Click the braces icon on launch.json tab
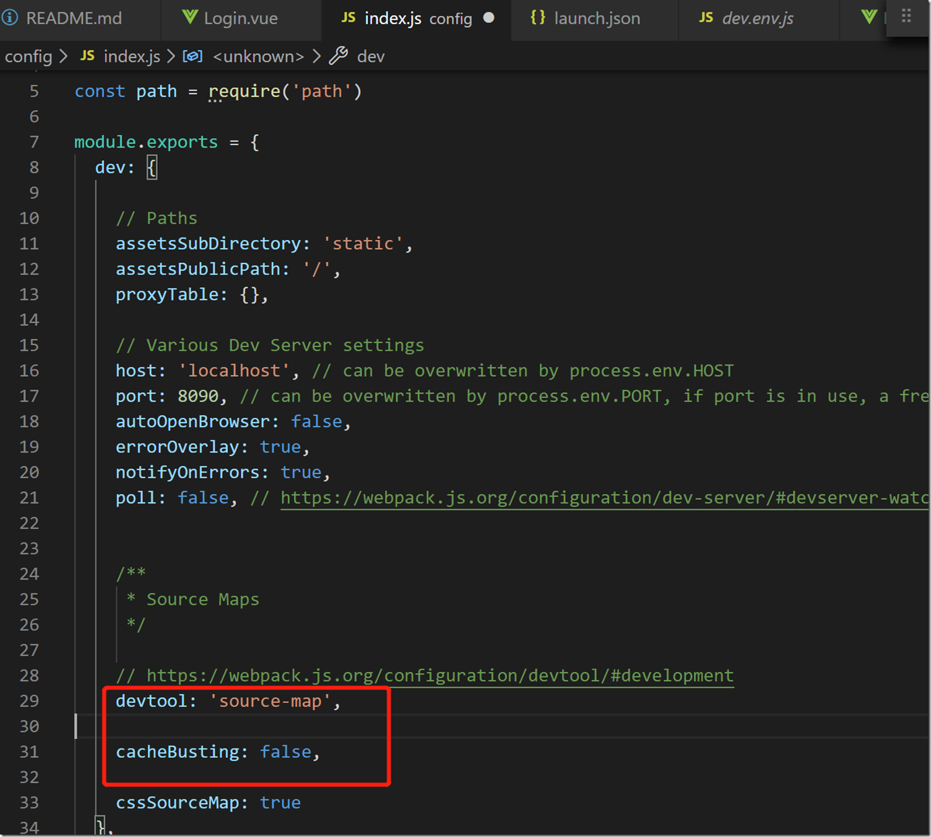 click(x=538, y=17)
